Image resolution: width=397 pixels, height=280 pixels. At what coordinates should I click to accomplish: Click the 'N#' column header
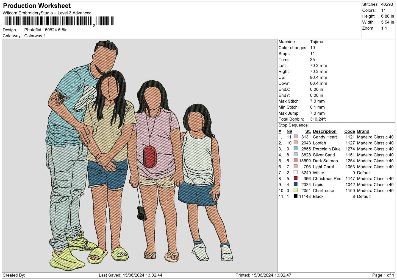point(289,131)
